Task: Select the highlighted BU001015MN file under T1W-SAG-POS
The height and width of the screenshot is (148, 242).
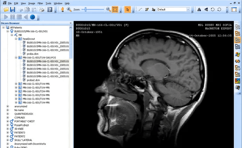Action: coord(48,61)
